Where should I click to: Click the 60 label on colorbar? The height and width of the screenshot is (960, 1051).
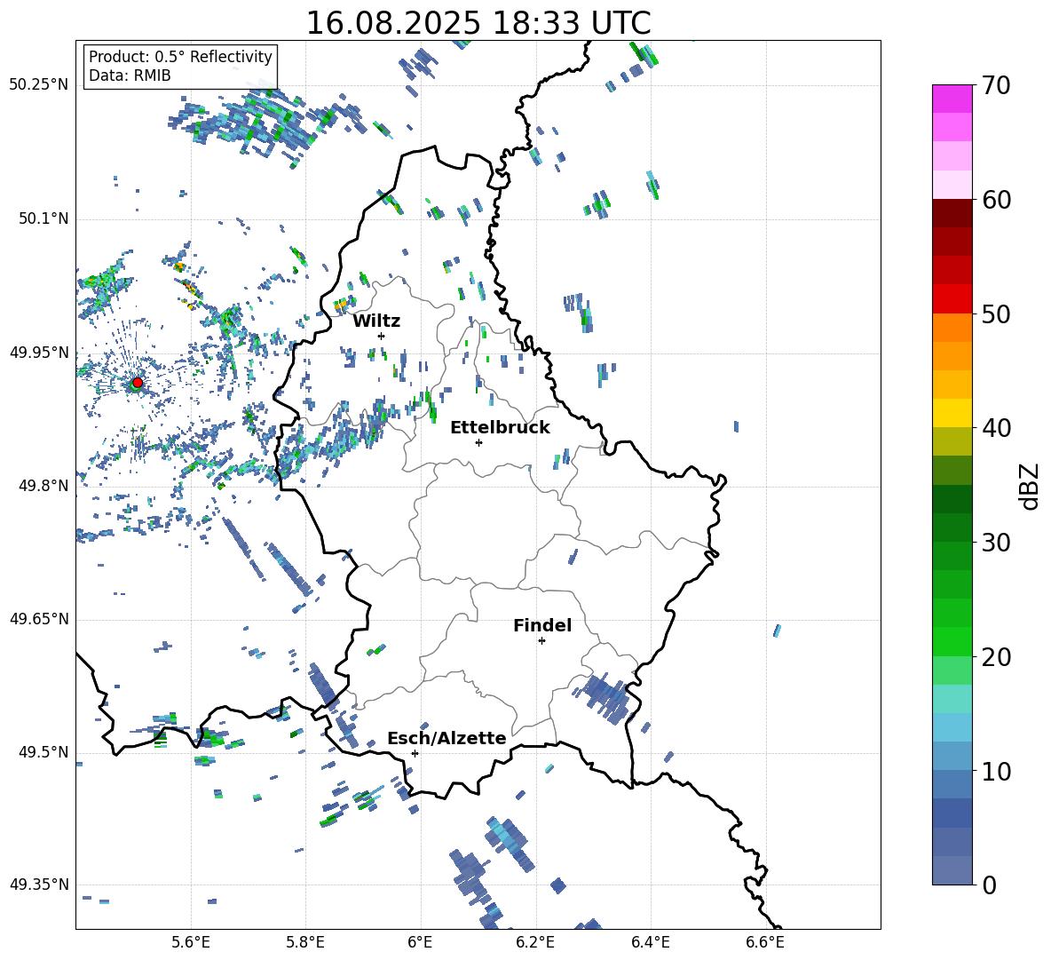click(x=996, y=200)
